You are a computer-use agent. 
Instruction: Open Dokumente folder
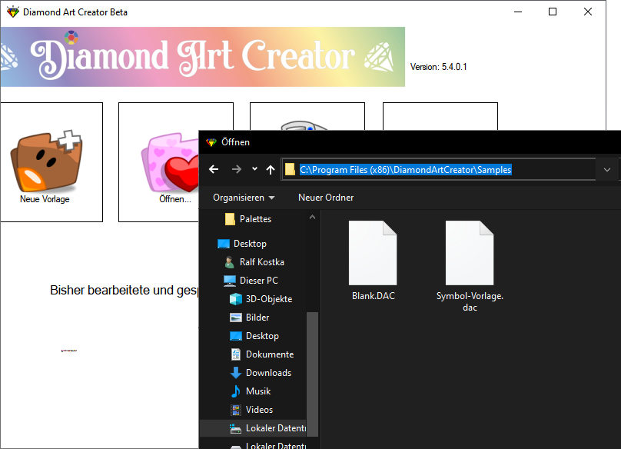pos(262,354)
